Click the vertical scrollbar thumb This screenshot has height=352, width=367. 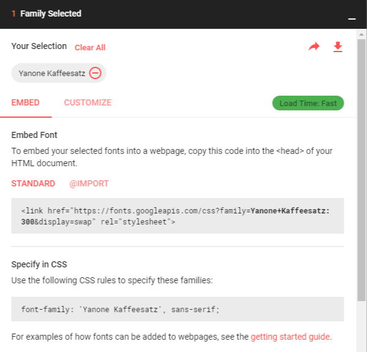(361, 170)
